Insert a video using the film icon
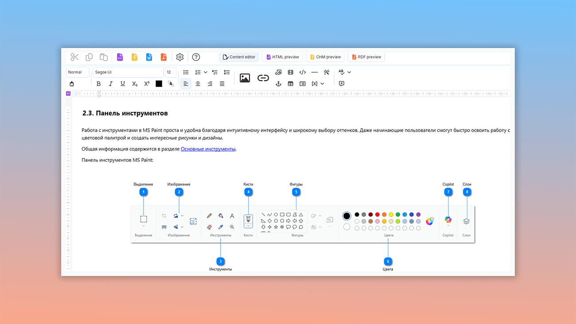 click(291, 72)
